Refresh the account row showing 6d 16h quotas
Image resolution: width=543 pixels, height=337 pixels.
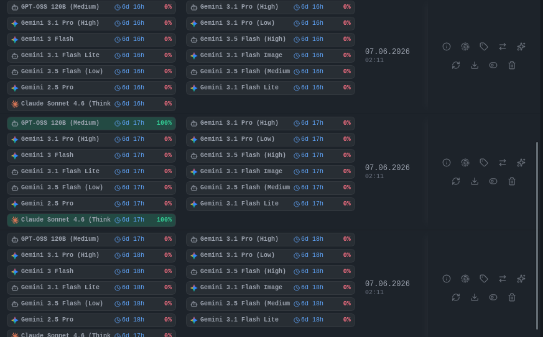click(456, 65)
